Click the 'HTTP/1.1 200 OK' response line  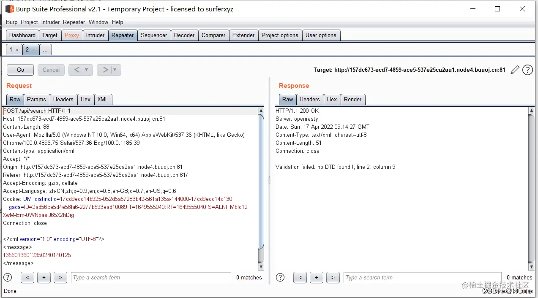(297, 111)
